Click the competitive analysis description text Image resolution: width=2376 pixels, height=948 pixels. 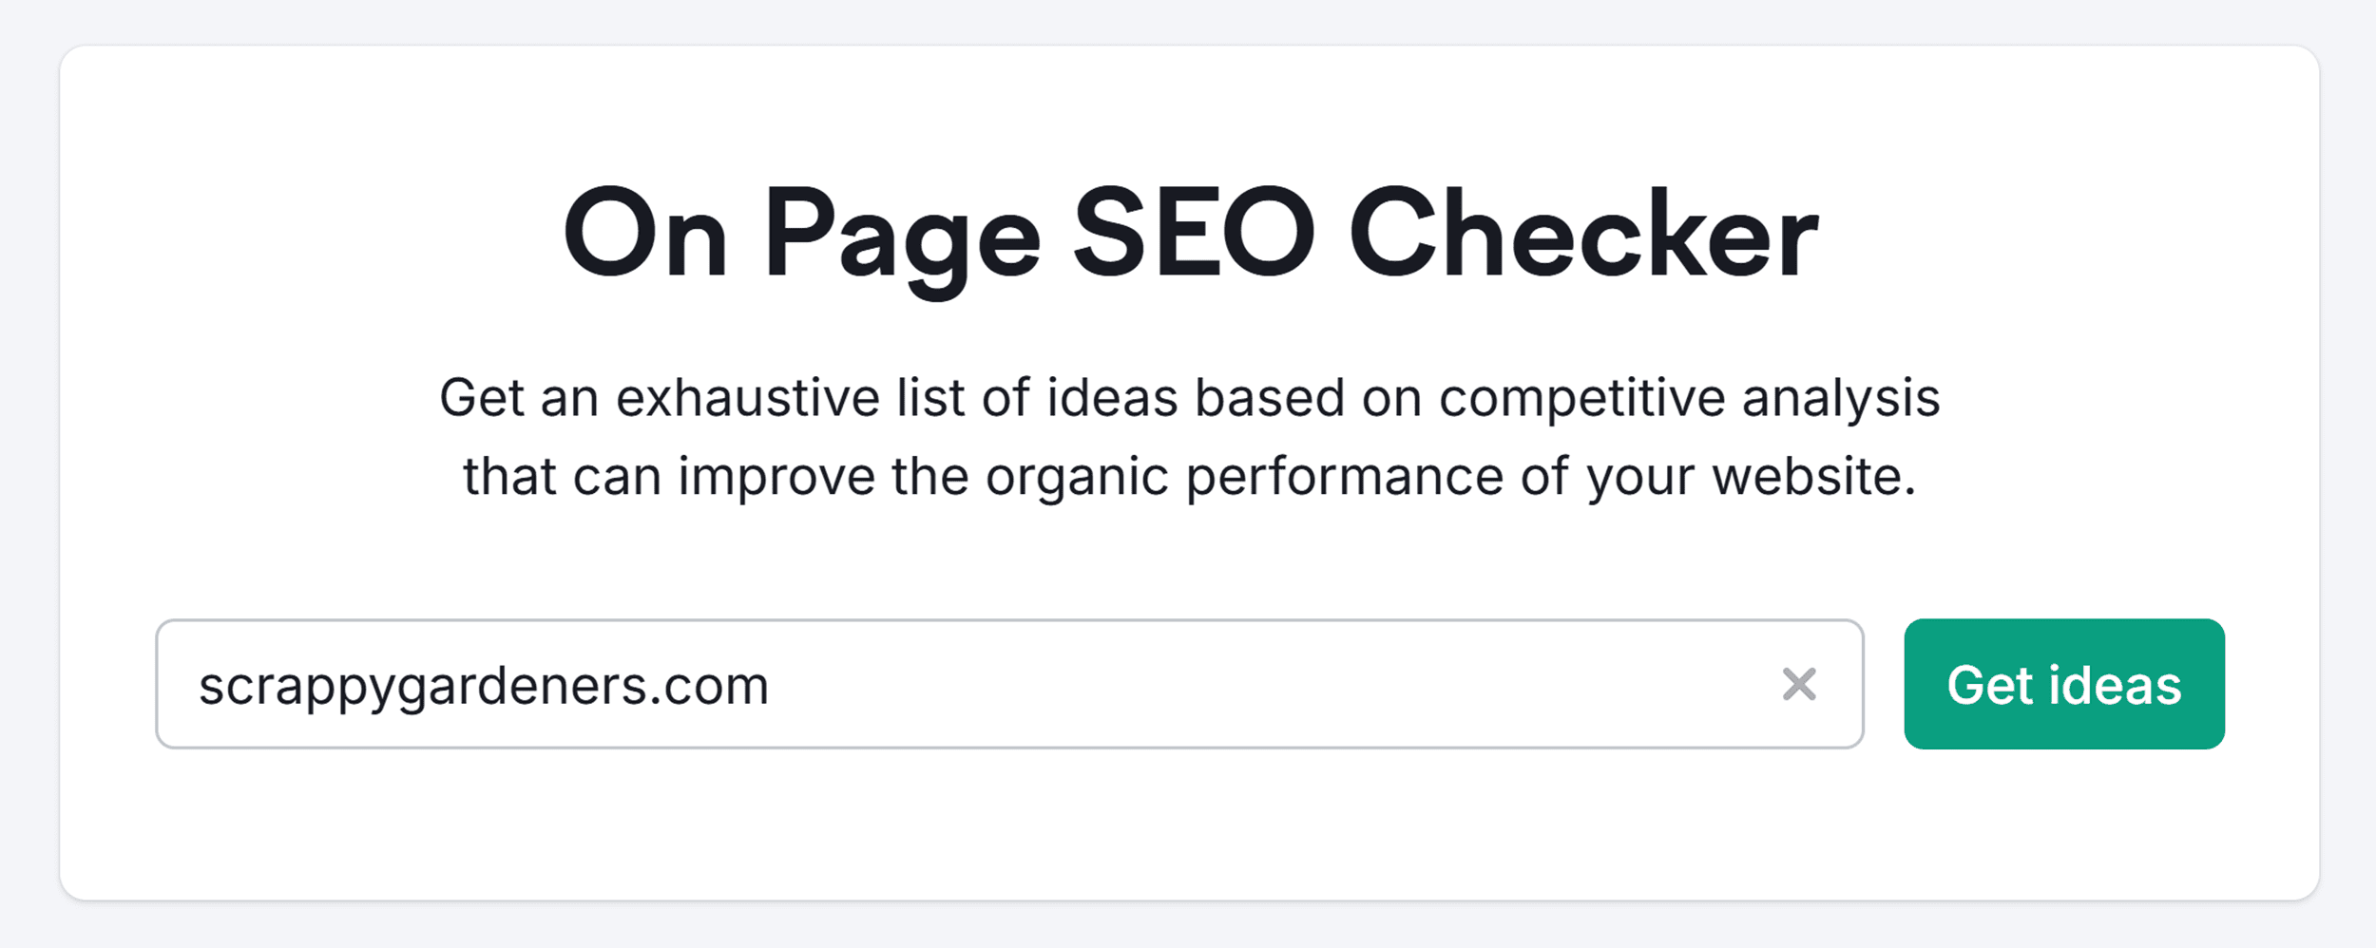(1188, 437)
